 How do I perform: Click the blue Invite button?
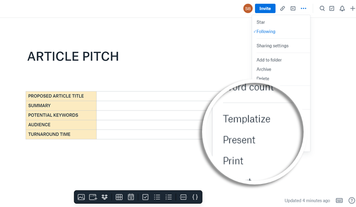pos(265,8)
